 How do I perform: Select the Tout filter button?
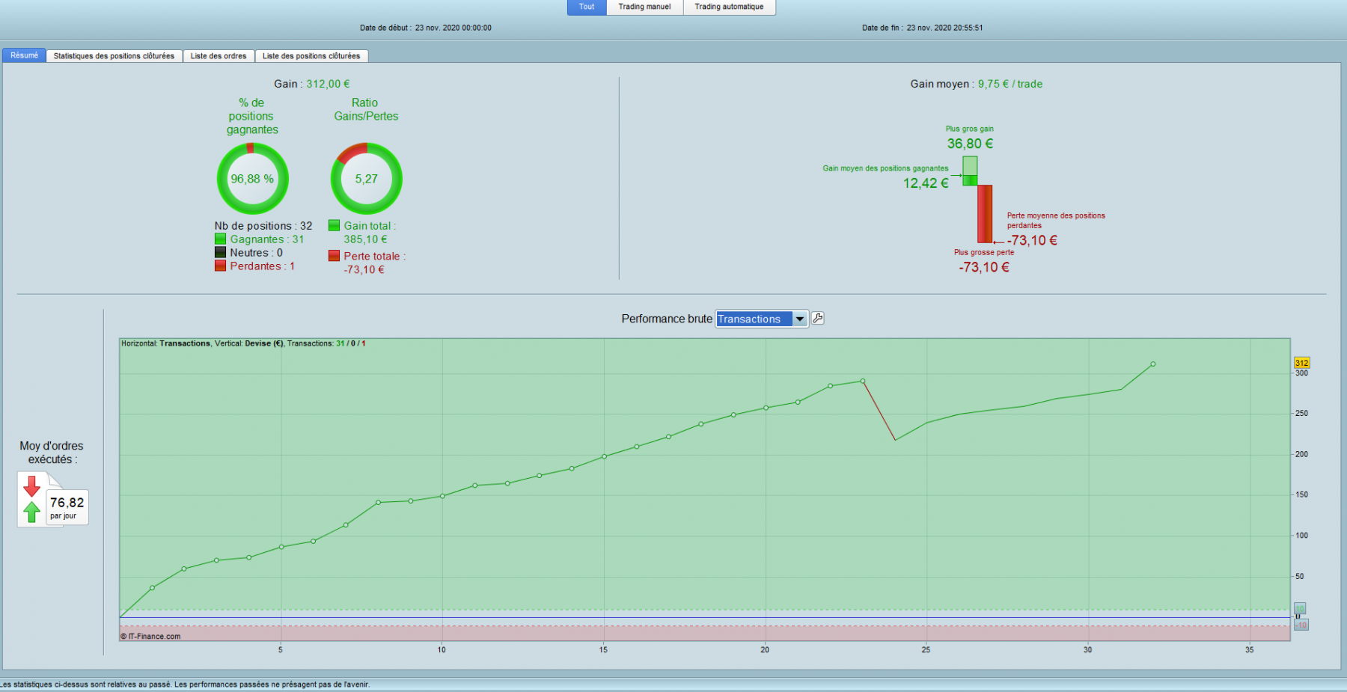pos(587,7)
